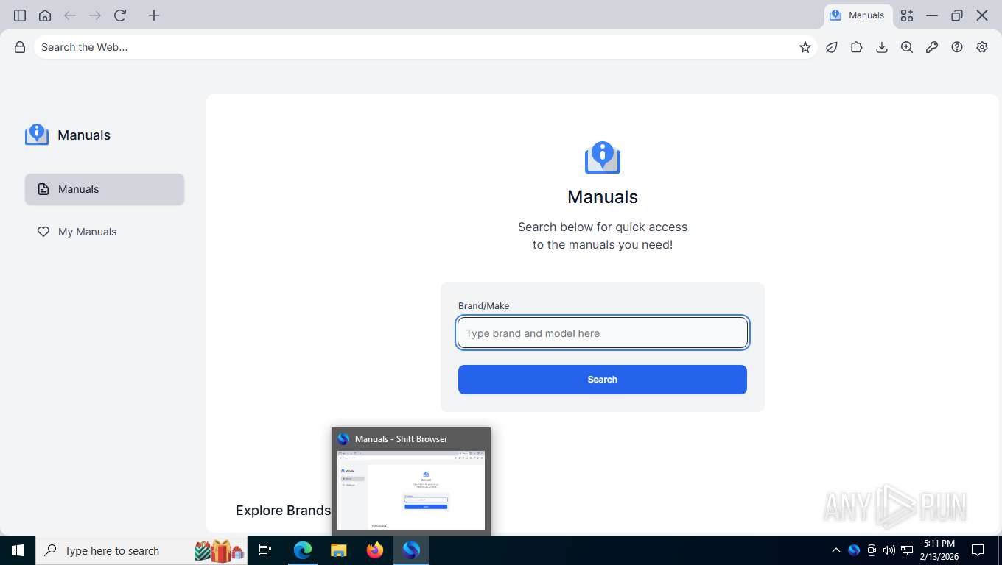Click the zoom magnifier icon

click(907, 47)
